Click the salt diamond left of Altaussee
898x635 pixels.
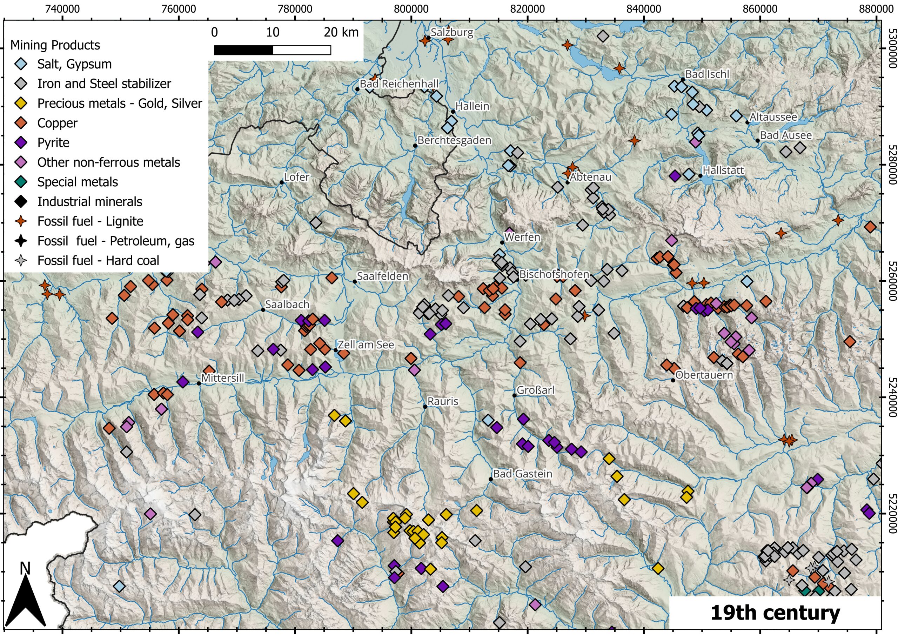pos(737,116)
